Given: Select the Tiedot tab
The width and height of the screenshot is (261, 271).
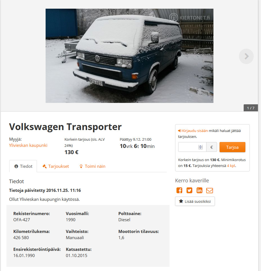Looking at the screenshot, I should point(23,166).
